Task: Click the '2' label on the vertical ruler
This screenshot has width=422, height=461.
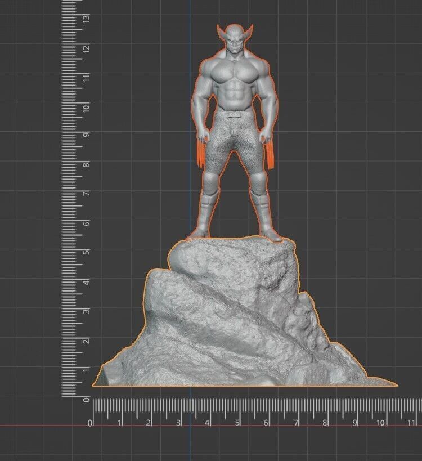Action: [x=86, y=341]
